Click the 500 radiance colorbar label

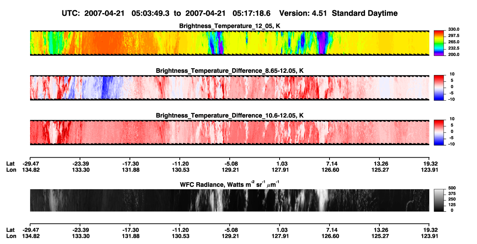[451, 188]
